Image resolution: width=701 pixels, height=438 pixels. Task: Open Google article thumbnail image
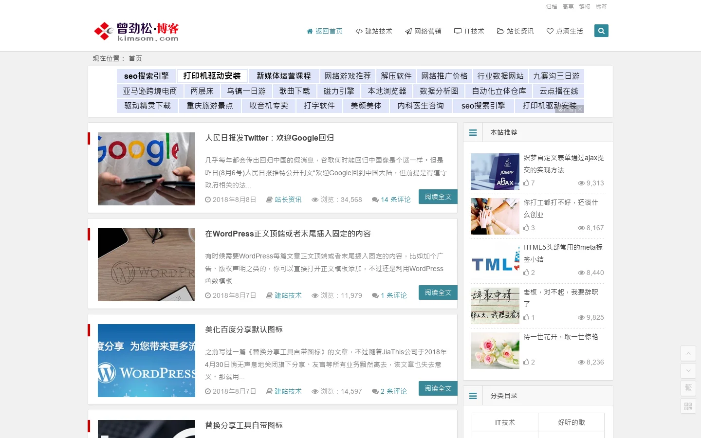click(147, 169)
